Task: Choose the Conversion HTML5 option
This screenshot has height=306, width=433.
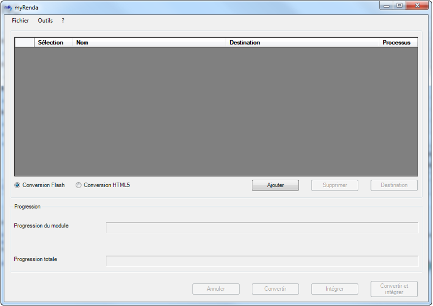Action: (x=79, y=185)
